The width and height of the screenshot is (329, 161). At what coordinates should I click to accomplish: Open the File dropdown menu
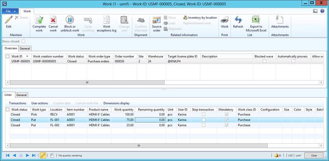pos(10,11)
